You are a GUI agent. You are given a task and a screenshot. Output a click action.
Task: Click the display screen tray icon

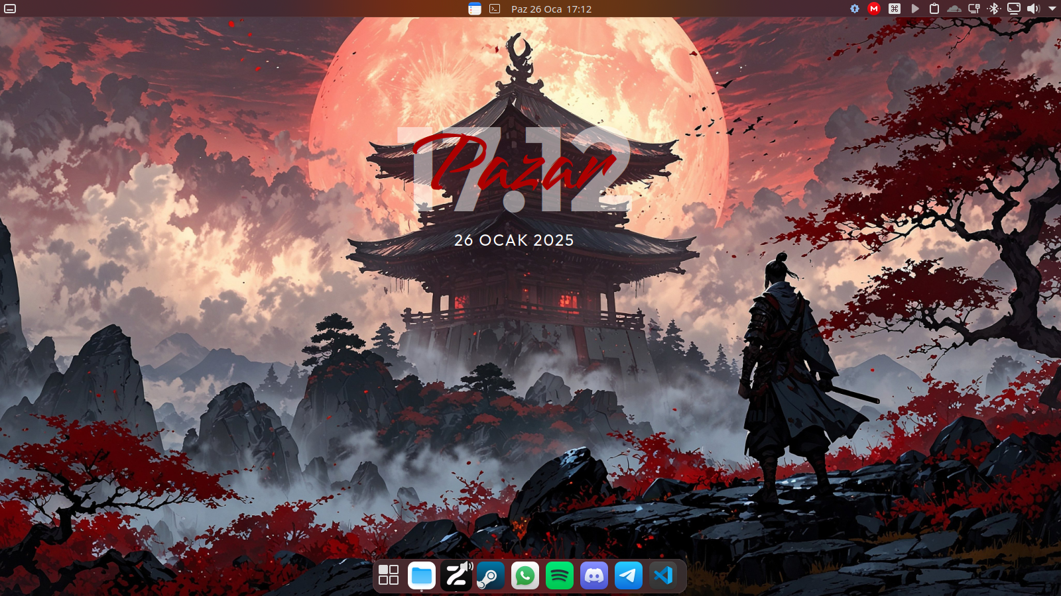1014,9
